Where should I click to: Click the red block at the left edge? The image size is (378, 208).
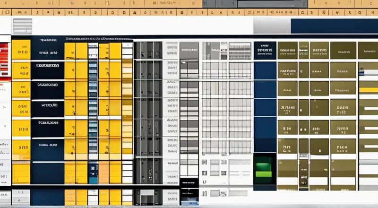click(5, 60)
